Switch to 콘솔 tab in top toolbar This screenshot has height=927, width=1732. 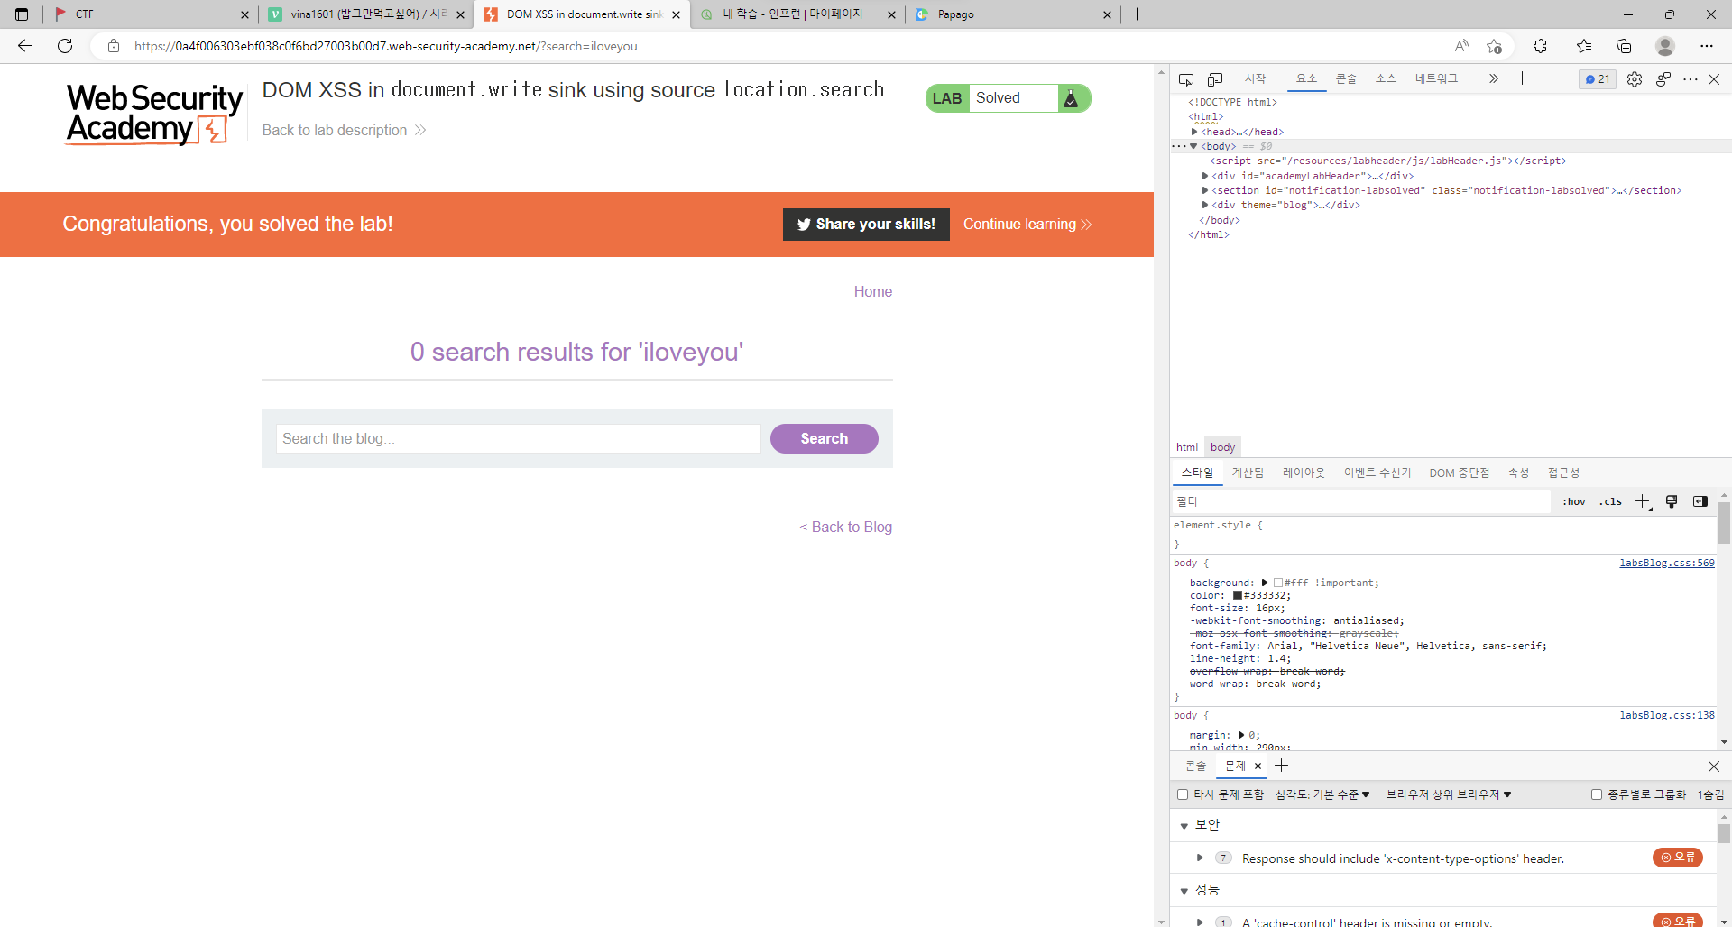coord(1346,78)
